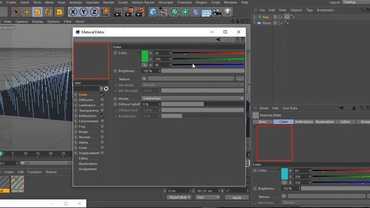Click Diffuse Falloff percentage field

tap(151, 104)
